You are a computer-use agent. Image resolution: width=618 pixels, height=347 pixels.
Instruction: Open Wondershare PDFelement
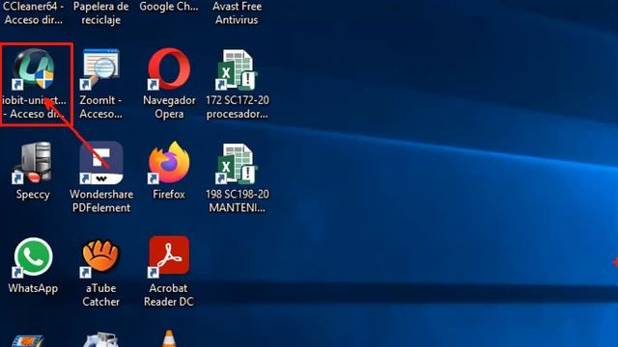point(101,163)
